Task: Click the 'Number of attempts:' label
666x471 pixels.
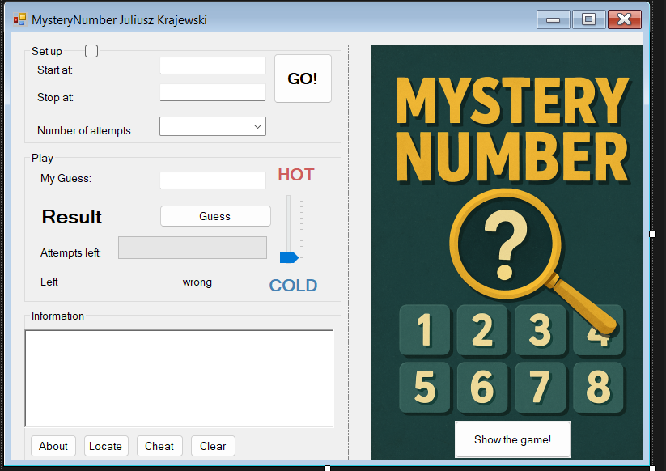Action: [85, 130]
